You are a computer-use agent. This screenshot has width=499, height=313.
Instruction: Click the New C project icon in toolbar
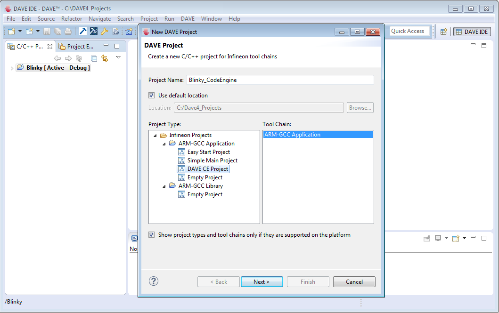tap(129, 32)
